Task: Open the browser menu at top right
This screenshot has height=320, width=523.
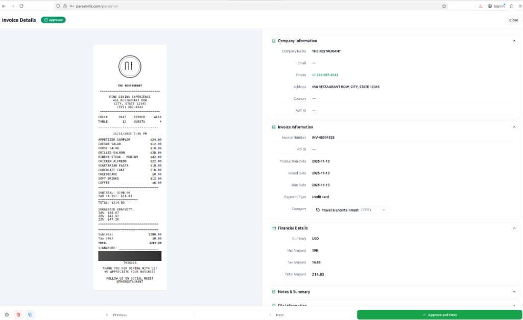Action: pyautogui.click(x=517, y=6)
